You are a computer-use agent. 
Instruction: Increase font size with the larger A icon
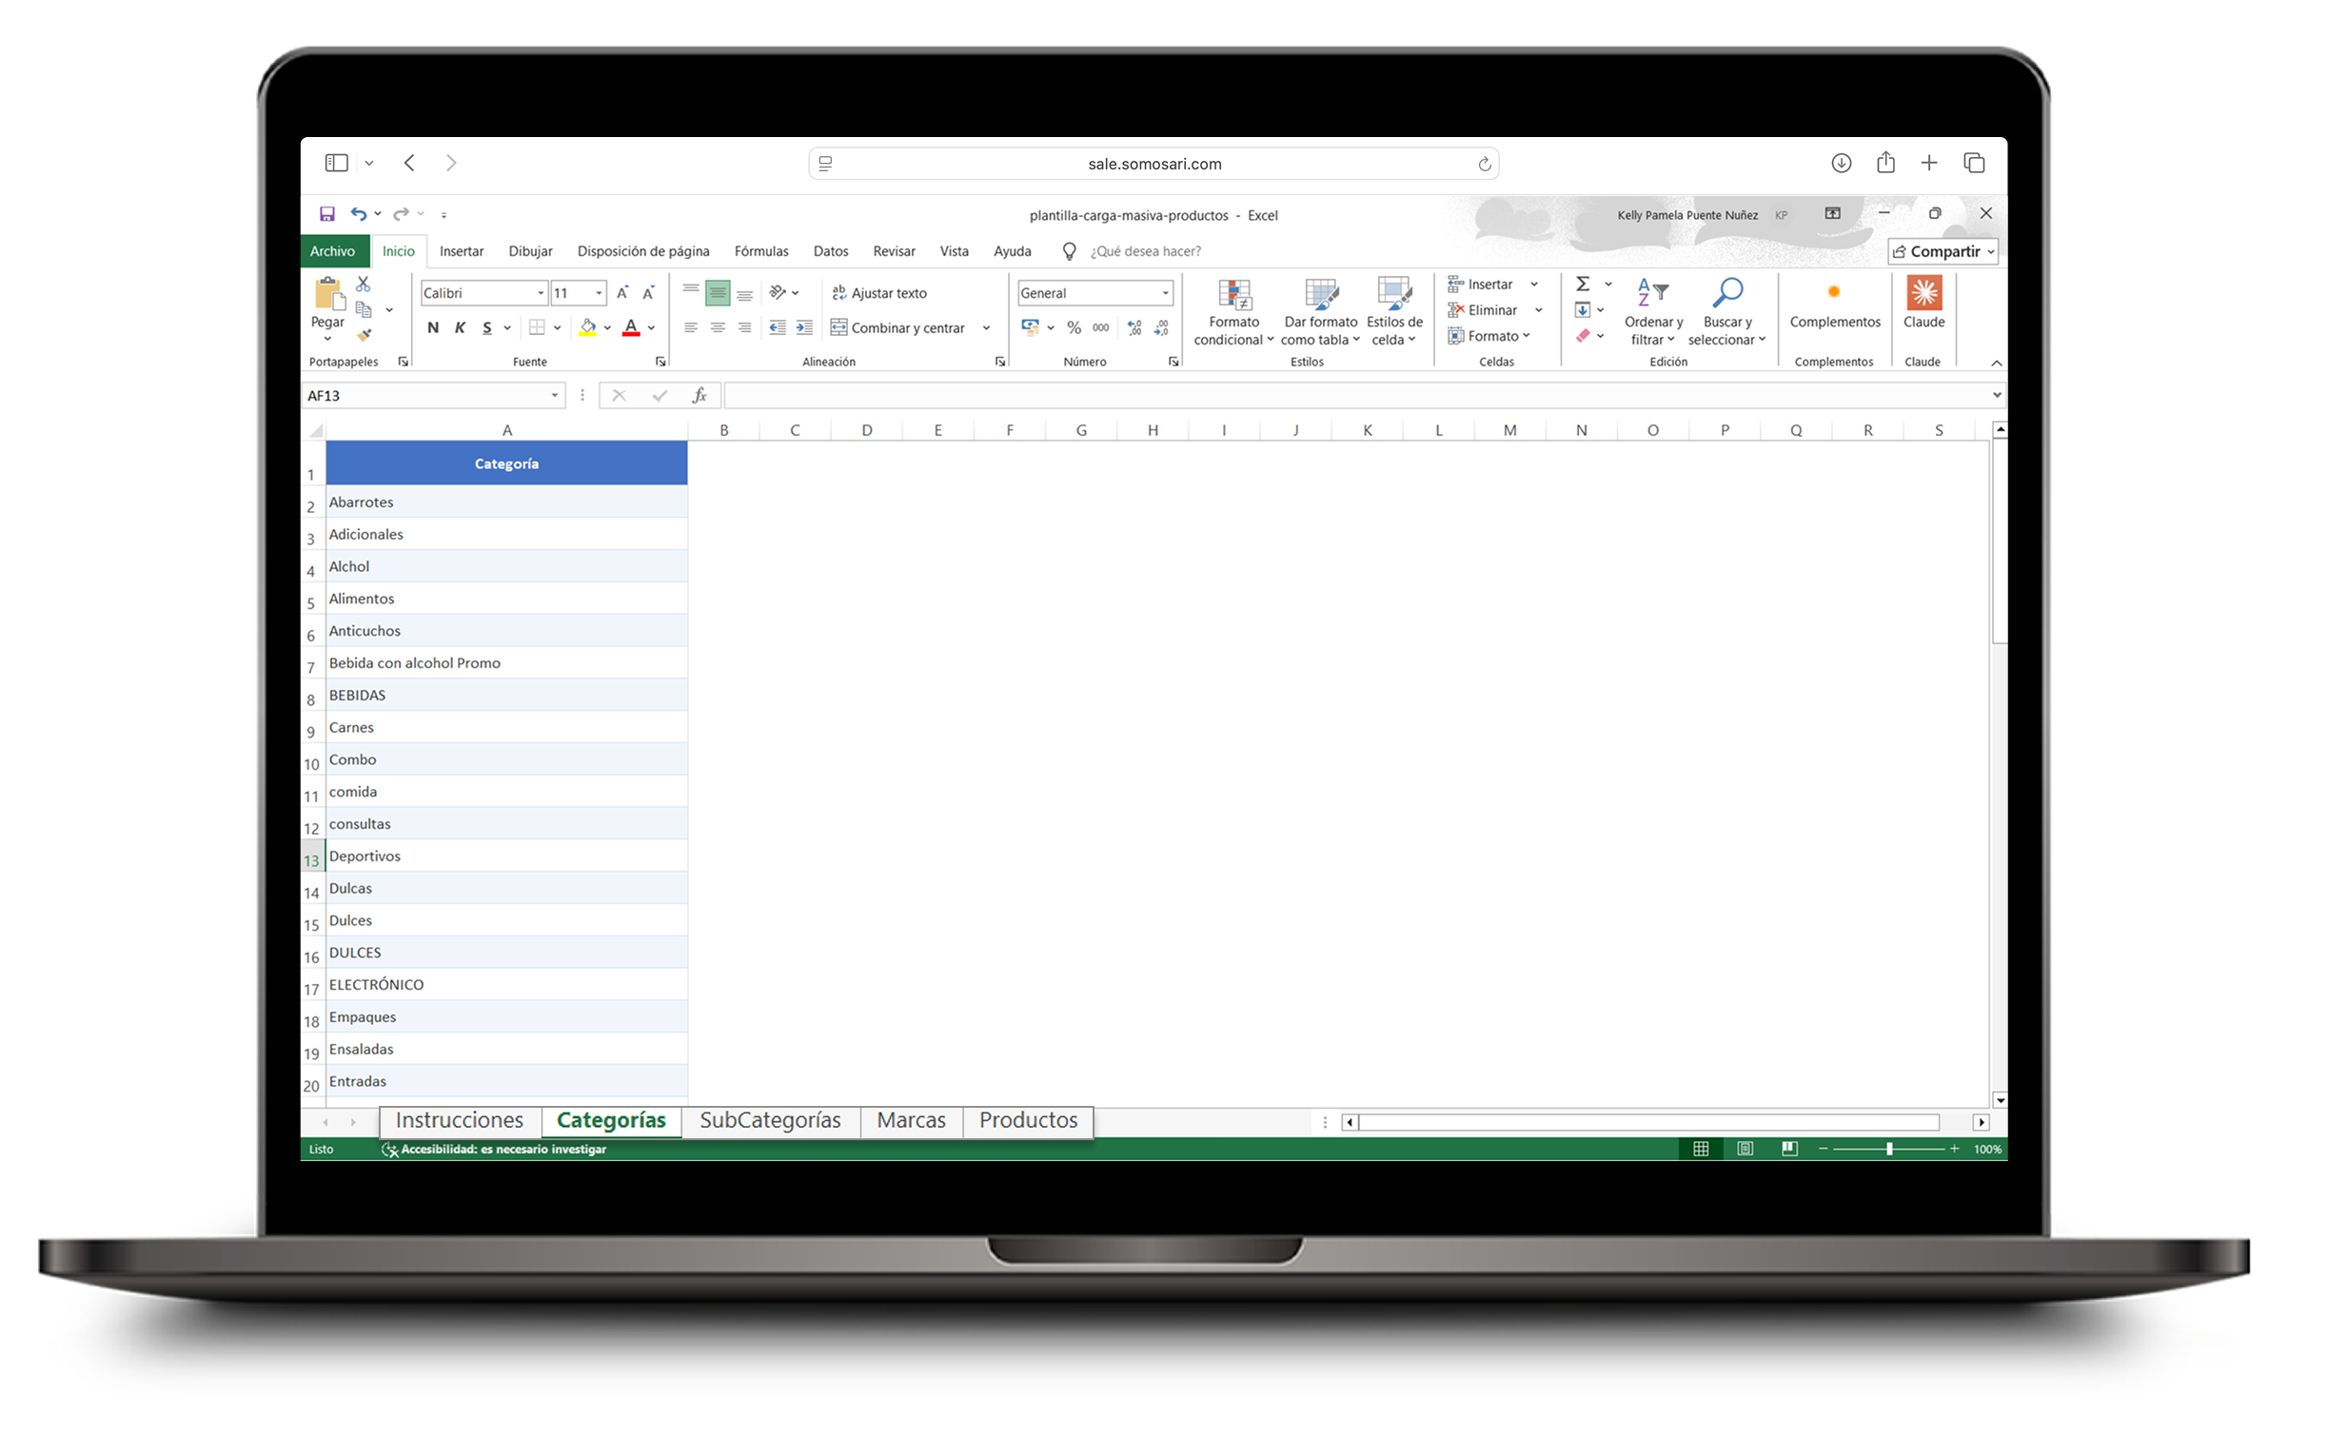pyautogui.click(x=622, y=293)
